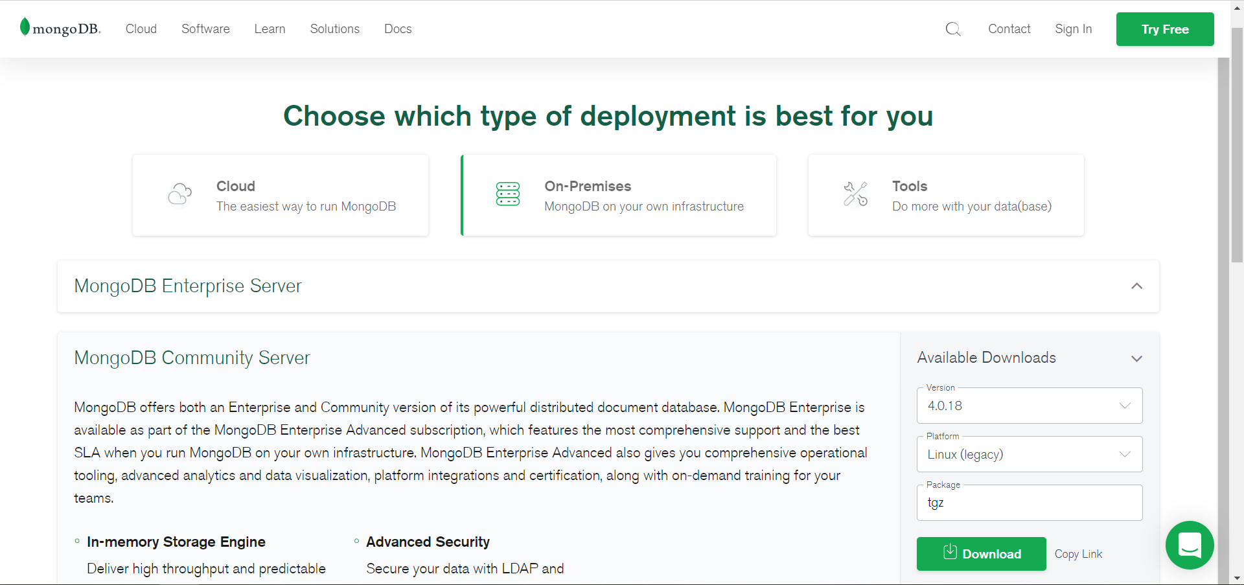1244x585 pixels.
Task: Click the Tools wrench icon
Action: coord(855,194)
